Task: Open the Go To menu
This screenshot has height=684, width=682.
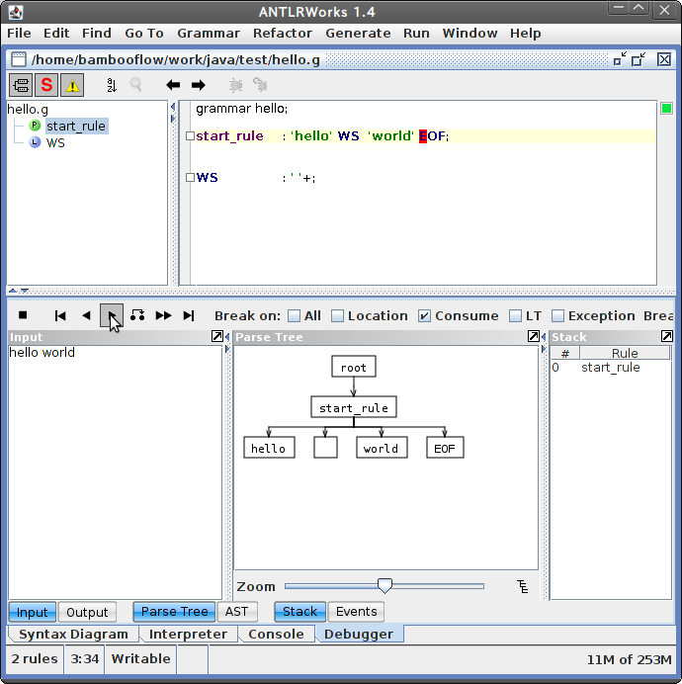Action: [x=144, y=34]
